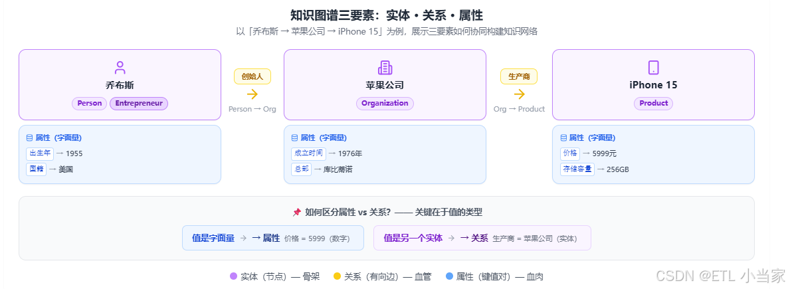Viewport: 788px width, 289px height.
Task: Click the Person → Org caption
Action: [252, 109]
